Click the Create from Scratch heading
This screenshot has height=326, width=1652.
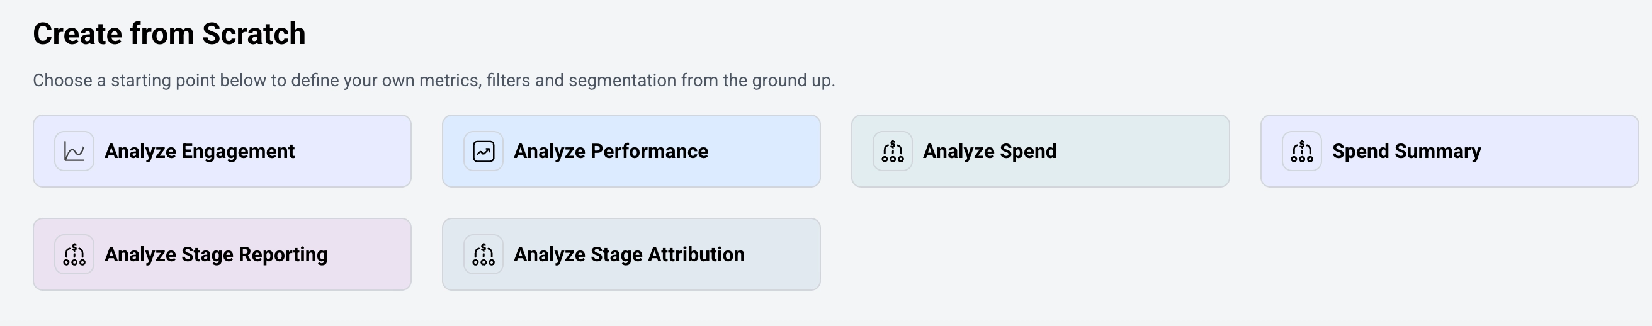point(169,34)
